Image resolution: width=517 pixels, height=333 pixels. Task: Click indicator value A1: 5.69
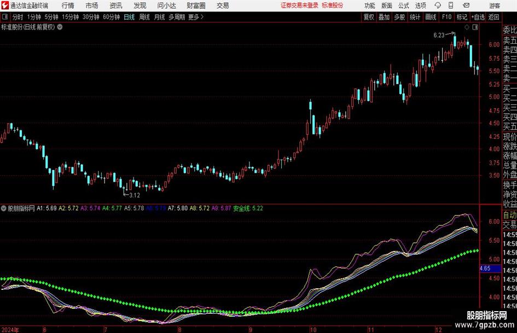coord(47,208)
